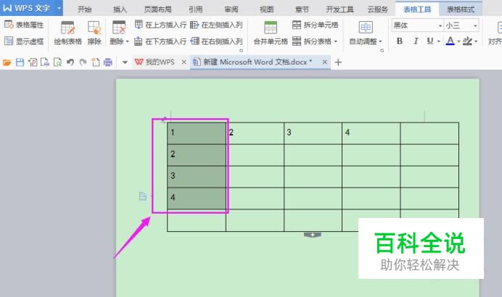Switch to the 审阅 tab

[231, 9]
